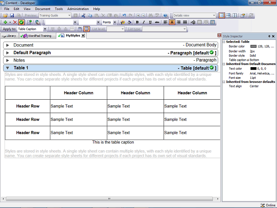The image size is (277, 208).
Task: Switch to the horizontal split layout icon
Action: [228, 16]
